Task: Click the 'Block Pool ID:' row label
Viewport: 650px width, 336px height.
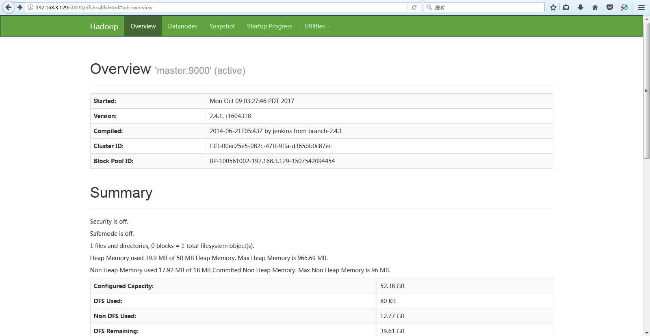Action: click(113, 161)
